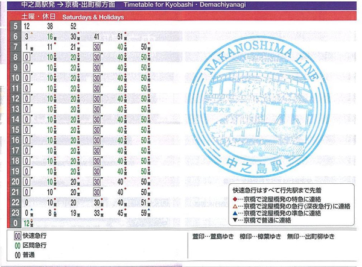Viewport: 362px width, 267px height.
Task: Click the 59 departure in the 23 o'clock row
Action: (x=144, y=213)
